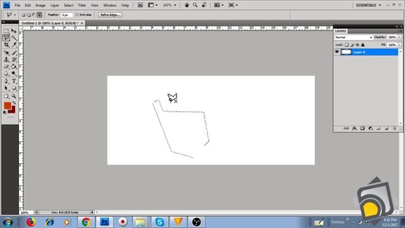Create a new layer
Viewport: 405px width, 228px height.
click(x=387, y=129)
